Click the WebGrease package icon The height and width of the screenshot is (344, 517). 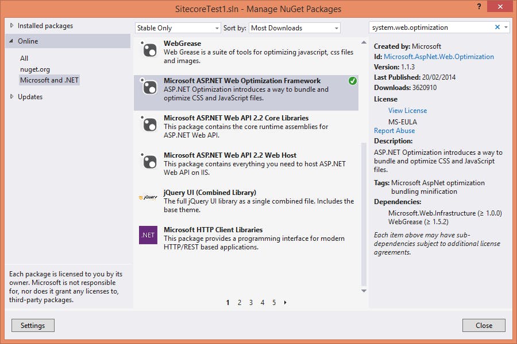(149, 49)
